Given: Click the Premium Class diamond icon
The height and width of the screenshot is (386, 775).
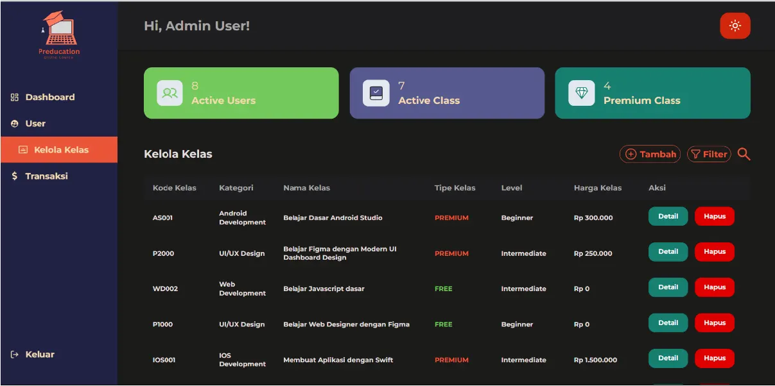Looking at the screenshot, I should pos(581,93).
